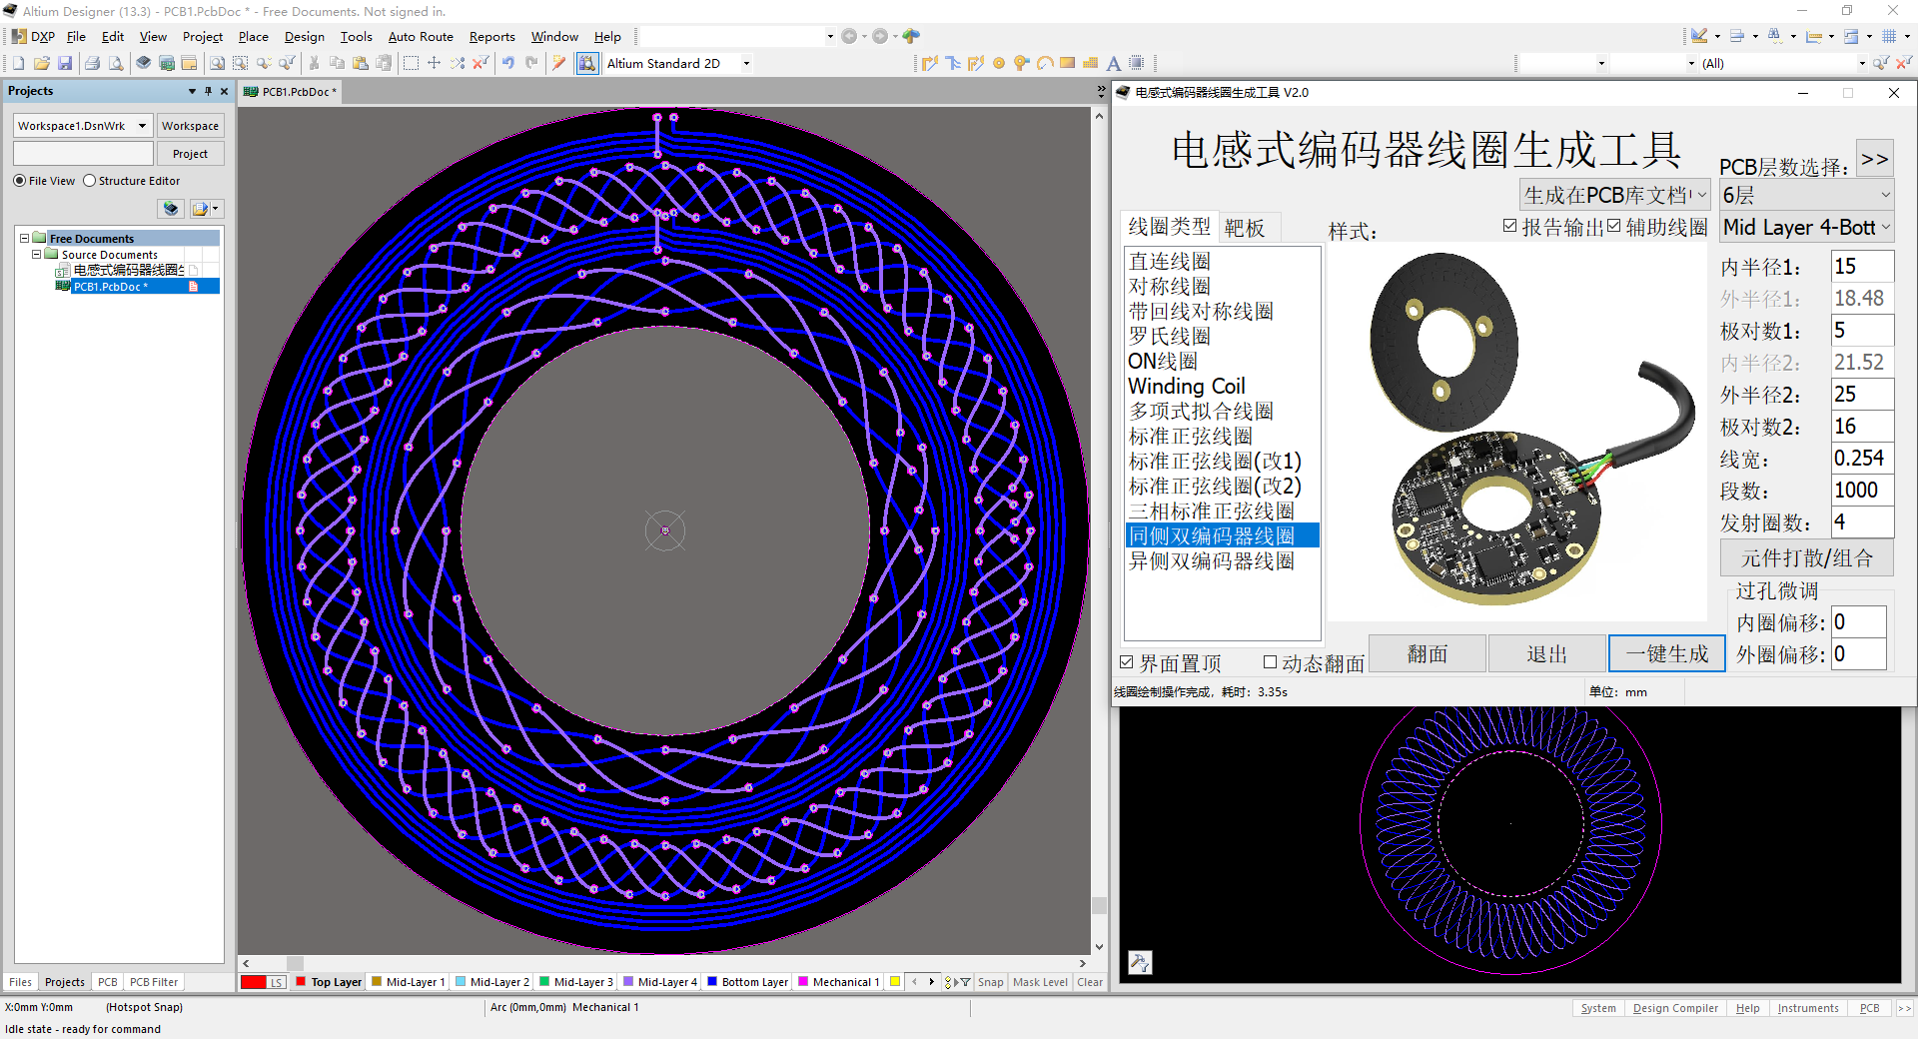Click the red current layer color swatch
This screenshot has width=1918, height=1039.
click(x=254, y=982)
